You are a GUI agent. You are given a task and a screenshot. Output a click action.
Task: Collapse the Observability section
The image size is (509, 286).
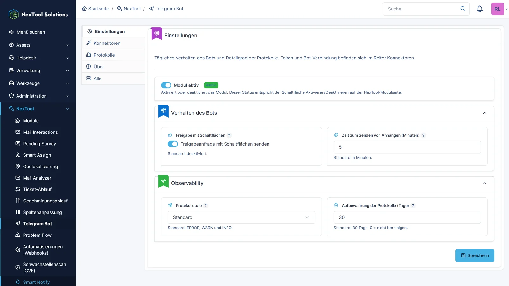485,183
